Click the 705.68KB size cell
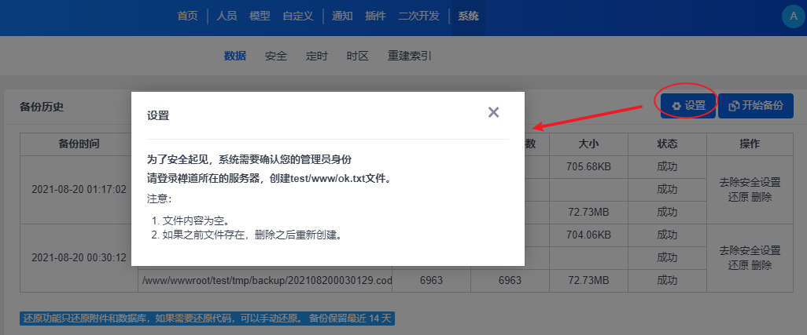This screenshot has height=335, width=807. click(588, 167)
